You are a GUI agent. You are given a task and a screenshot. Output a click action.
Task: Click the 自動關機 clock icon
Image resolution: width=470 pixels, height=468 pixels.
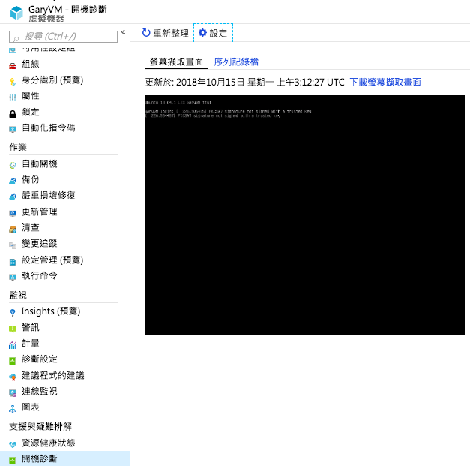(13, 165)
